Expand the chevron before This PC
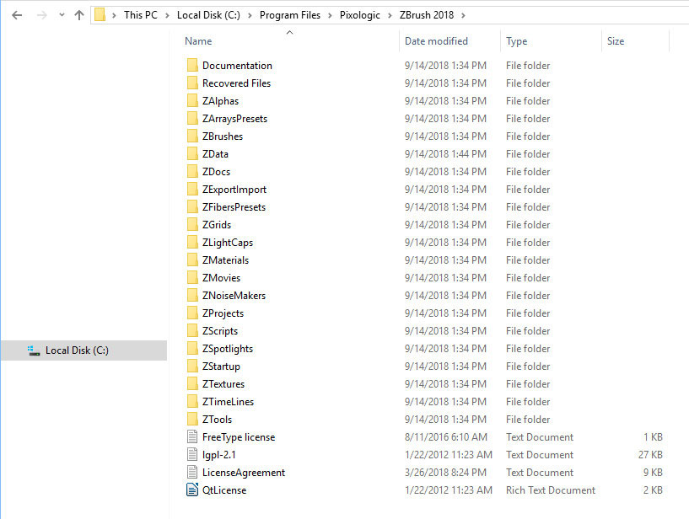689x519 pixels. (x=114, y=15)
